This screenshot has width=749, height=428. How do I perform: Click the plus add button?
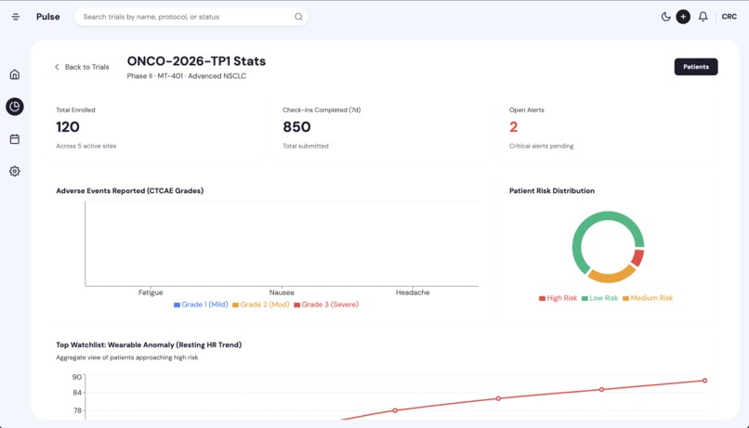[x=683, y=17]
